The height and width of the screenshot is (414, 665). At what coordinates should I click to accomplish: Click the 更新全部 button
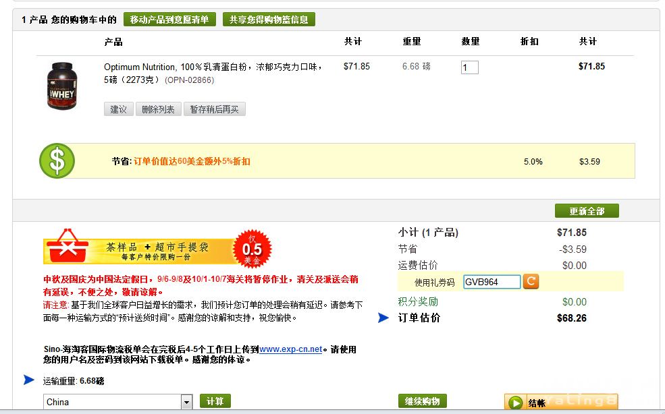[x=587, y=211]
